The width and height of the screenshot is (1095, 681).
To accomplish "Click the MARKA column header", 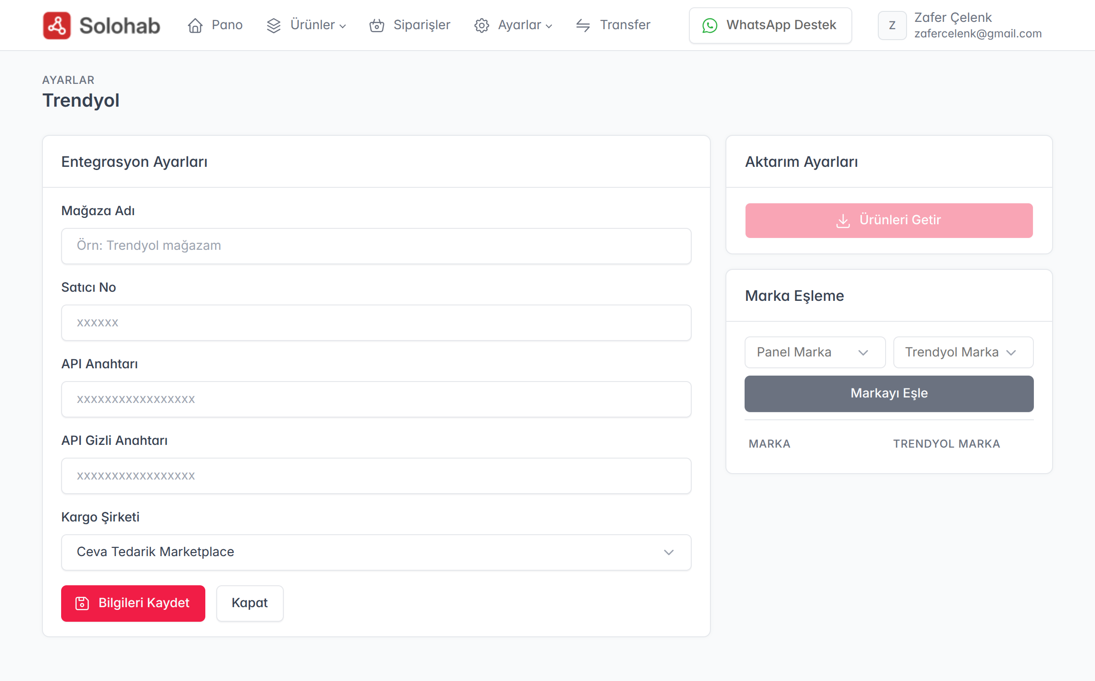I will point(769,444).
